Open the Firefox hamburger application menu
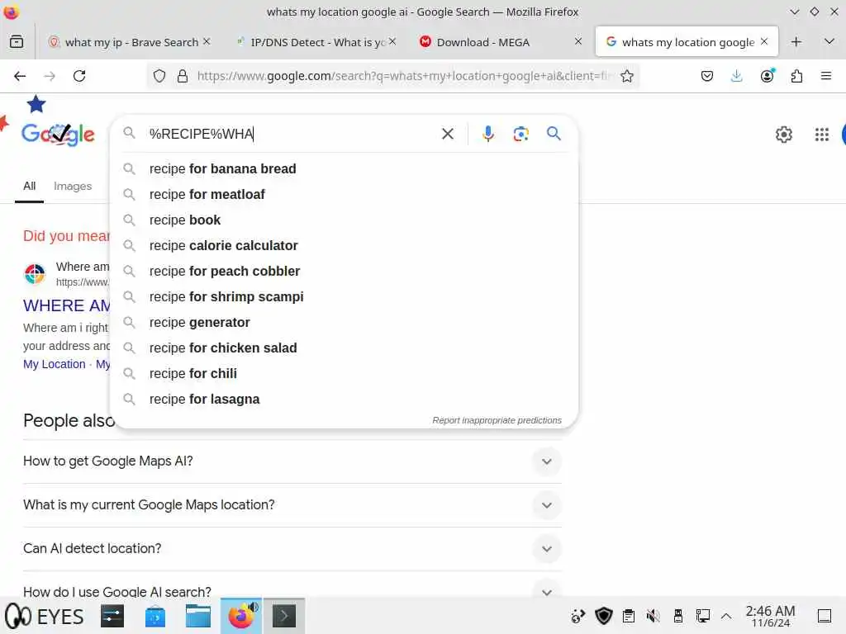846x634 pixels. coord(826,76)
